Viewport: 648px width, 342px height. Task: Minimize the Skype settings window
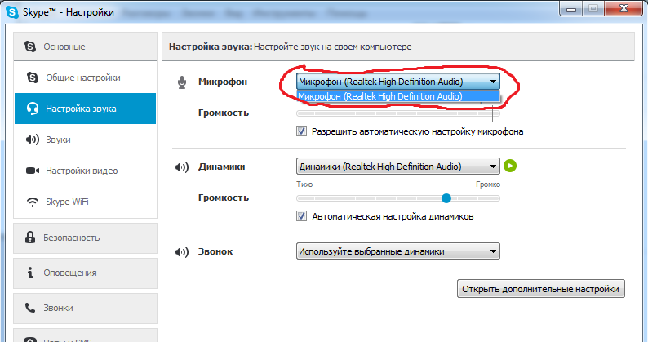coord(572,9)
